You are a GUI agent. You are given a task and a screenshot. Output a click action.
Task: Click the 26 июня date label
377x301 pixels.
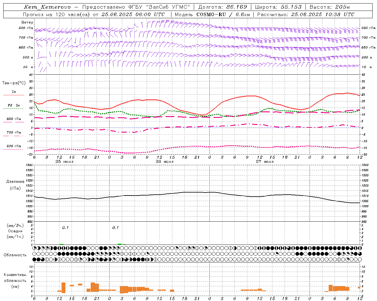click(x=164, y=162)
